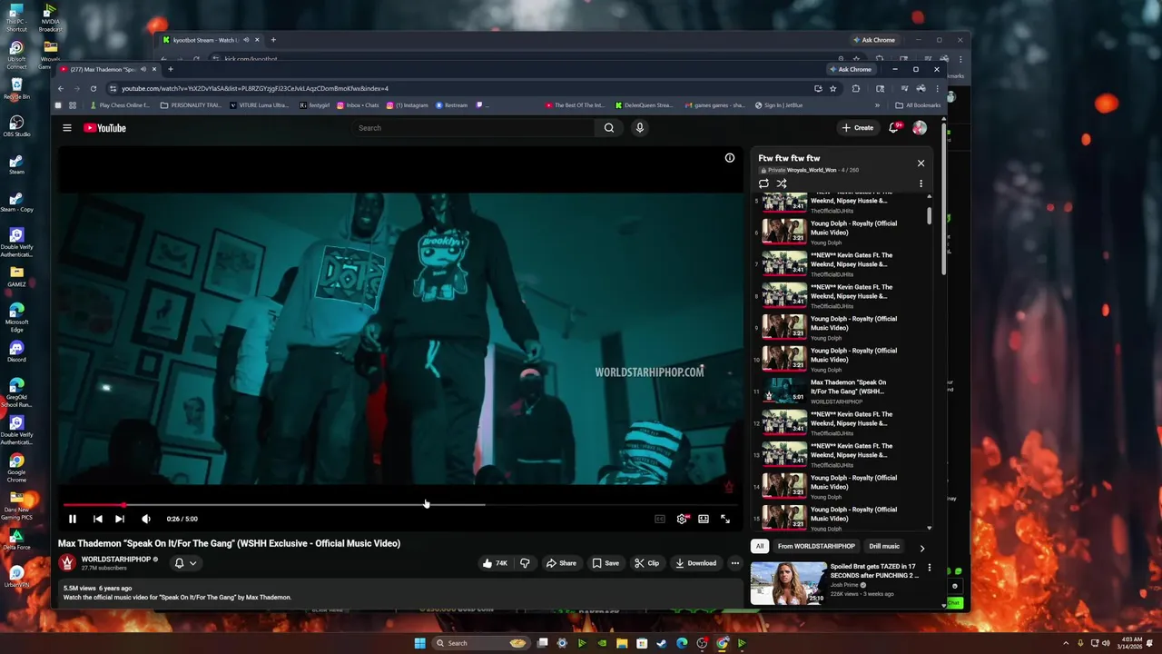This screenshot has width=1162, height=654.
Task: Expand subscription notification bell dropdown
Action: point(185,563)
